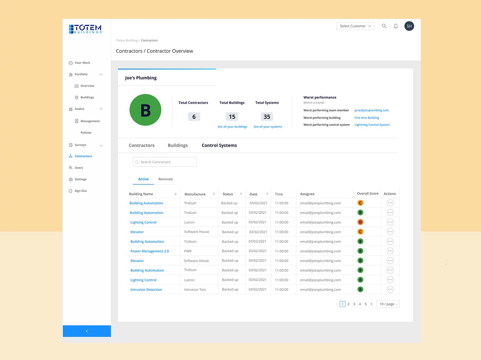Open jane@joesplumbing.com link
This screenshot has height=360, width=481.
click(372, 110)
